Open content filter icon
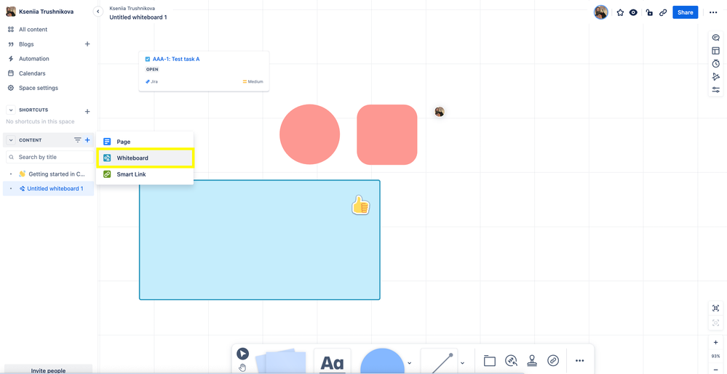This screenshot has width=727, height=374. click(77, 139)
